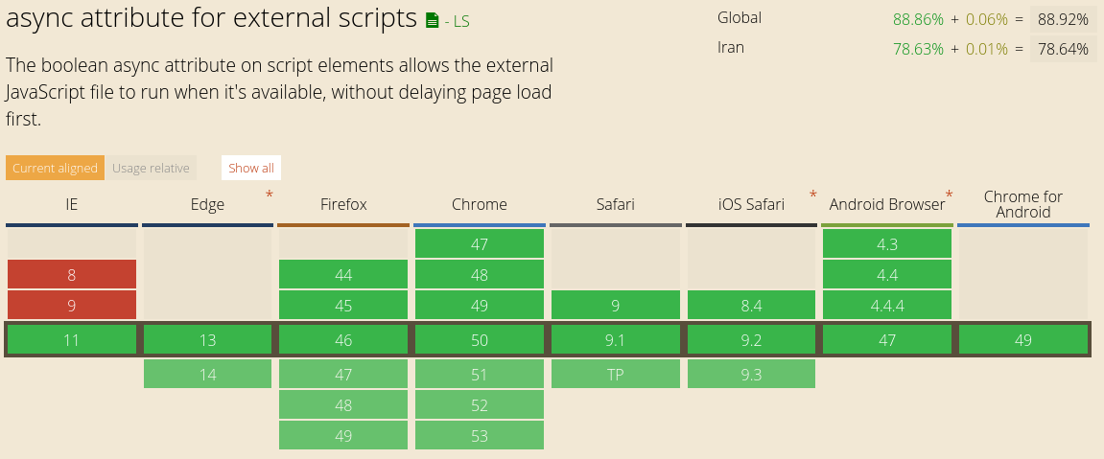1104x459 pixels.
Task: Click the async attribute page title
Action: tap(212, 18)
